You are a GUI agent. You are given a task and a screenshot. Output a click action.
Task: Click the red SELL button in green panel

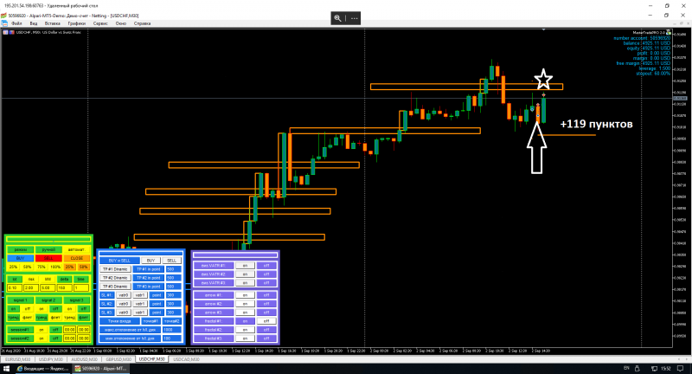coord(48,258)
